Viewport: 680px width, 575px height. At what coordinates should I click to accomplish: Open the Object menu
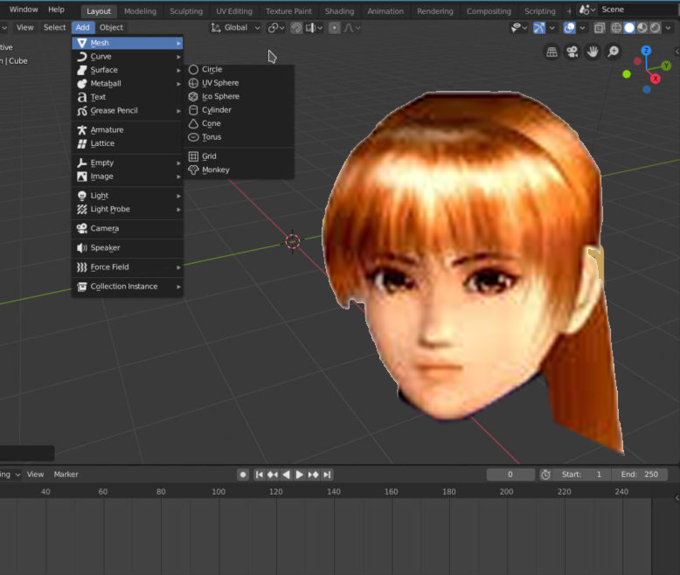point(112,27)
